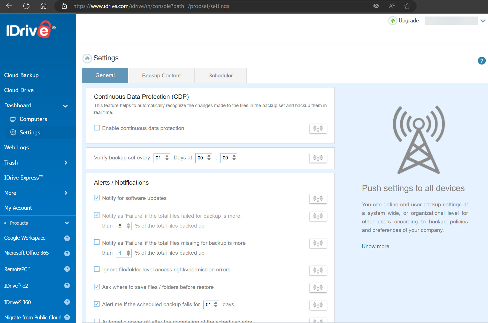This screenshot has width=488, height=323.
Task: Switch to the Scheduler tab
Action: (x=220, y=76)
